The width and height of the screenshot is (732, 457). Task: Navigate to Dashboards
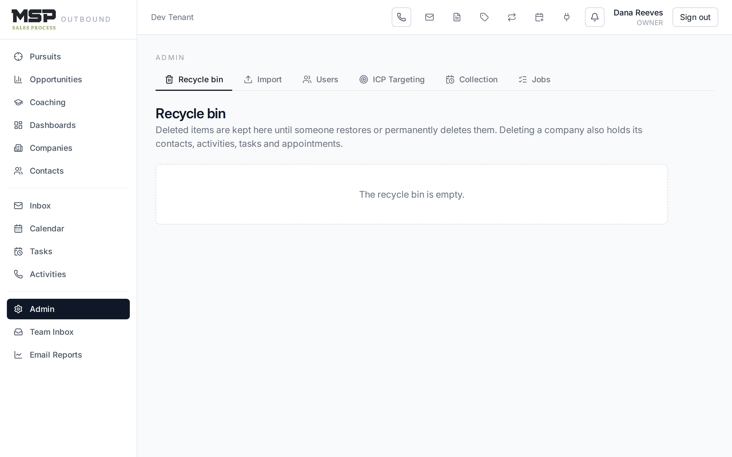68,125
